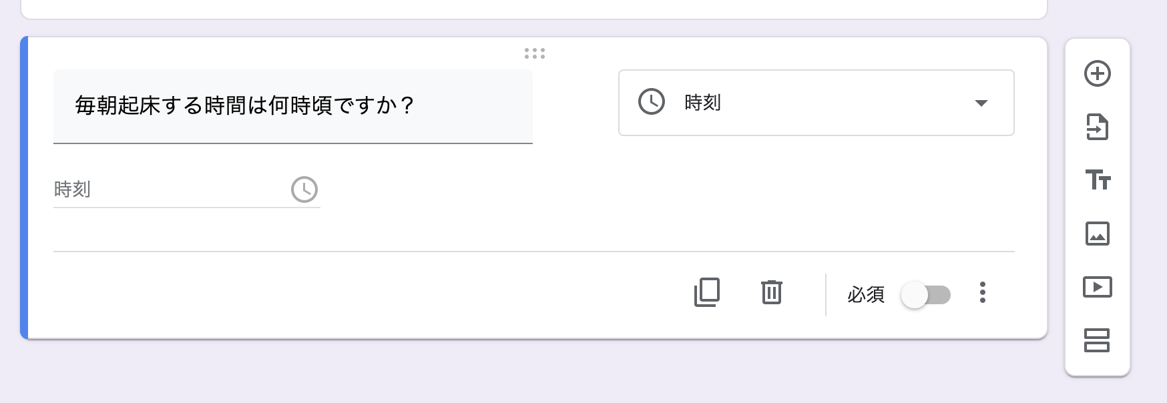This screenshot has height=403, width=1167.
Task: Click the clock icon in the time answer field
Action: point(304,189)
